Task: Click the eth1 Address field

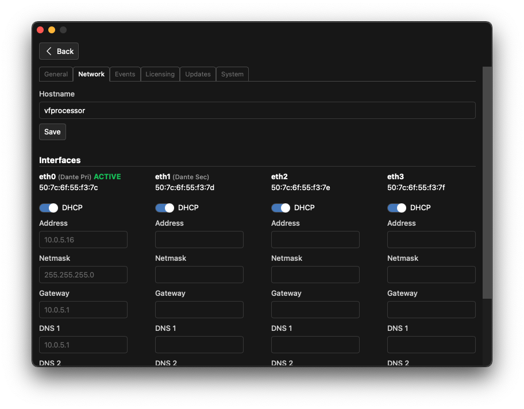Action: point(199,240)
